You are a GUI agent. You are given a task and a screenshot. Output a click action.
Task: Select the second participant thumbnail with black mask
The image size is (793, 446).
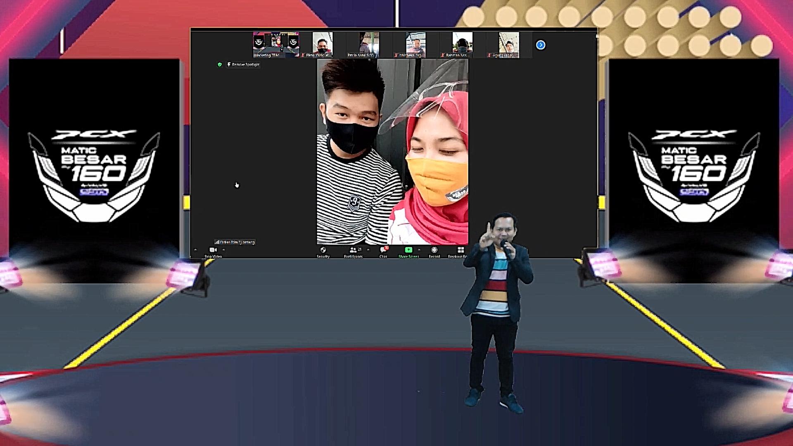tap(323, 45)
